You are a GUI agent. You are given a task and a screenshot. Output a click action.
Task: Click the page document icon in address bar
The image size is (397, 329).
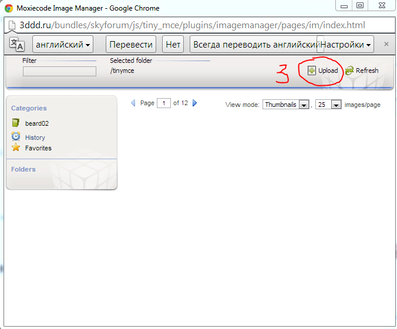tap(12, 25)
